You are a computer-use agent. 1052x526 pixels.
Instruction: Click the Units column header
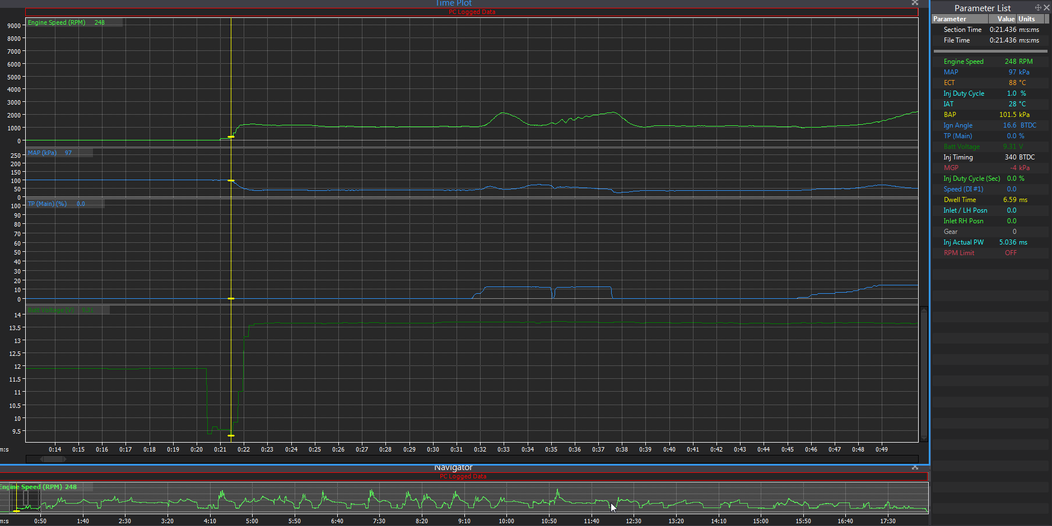click(1029, 19)
